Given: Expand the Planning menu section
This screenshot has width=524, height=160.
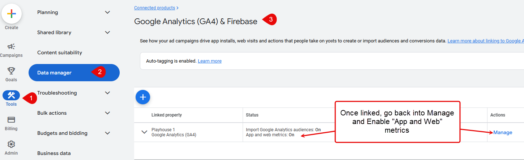Looking at the screenshot, I should point(107,12).
